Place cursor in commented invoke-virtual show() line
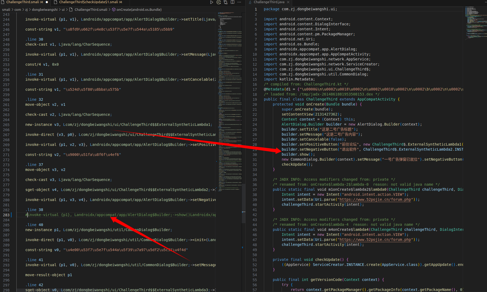This screenshot has width=487, height=292. [121, 215]
